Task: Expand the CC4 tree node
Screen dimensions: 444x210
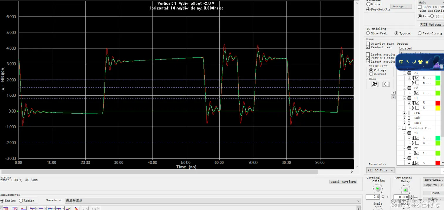Action: [404, 113]
